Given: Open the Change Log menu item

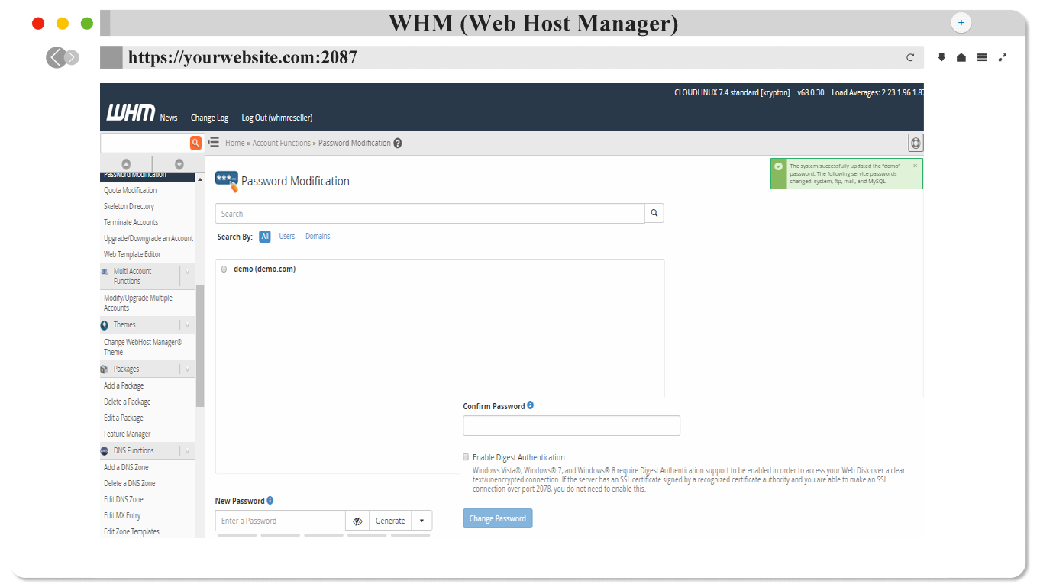Looking at the screenshot, I should (x=209, y=118).
